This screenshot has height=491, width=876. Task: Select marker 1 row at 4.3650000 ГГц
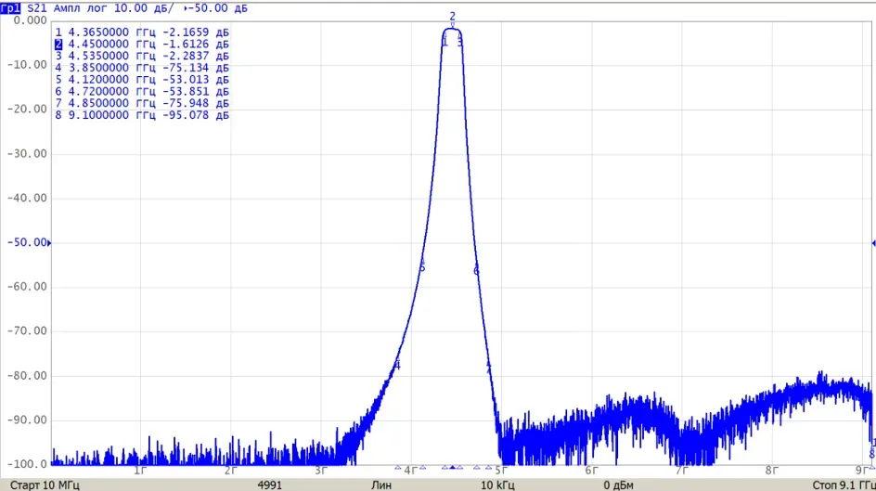[142, 32]
